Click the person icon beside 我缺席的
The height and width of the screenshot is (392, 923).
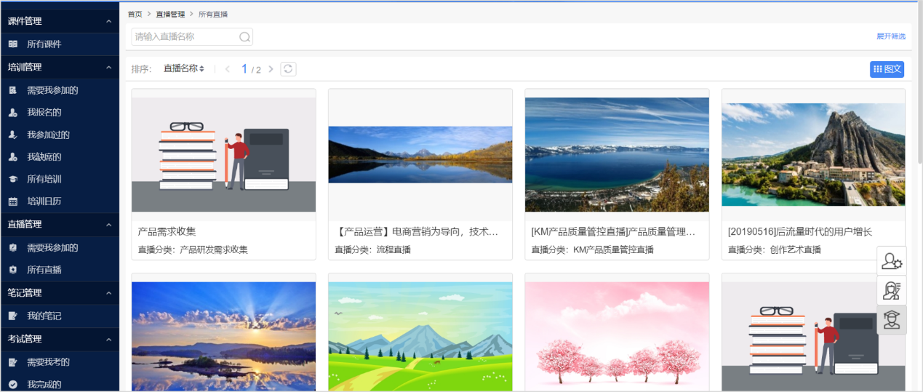tap(13, 157)
